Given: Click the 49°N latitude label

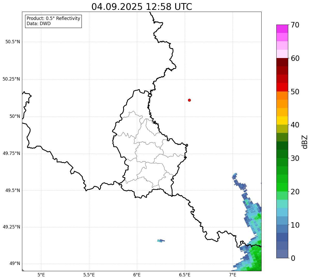Looking at the screenshot, I should [15, 264].
